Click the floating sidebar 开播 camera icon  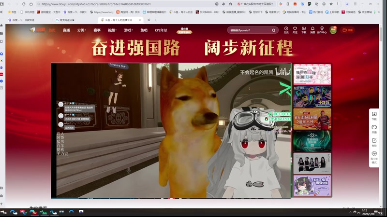(374, 129)
